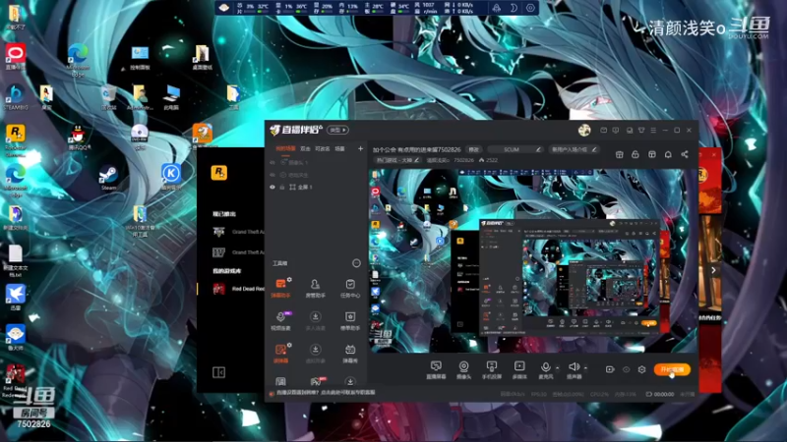Collapse the Rockstar launcher sidebar icon
The width and height of the screenshot is (787, 442).
(x=218, y=372)
